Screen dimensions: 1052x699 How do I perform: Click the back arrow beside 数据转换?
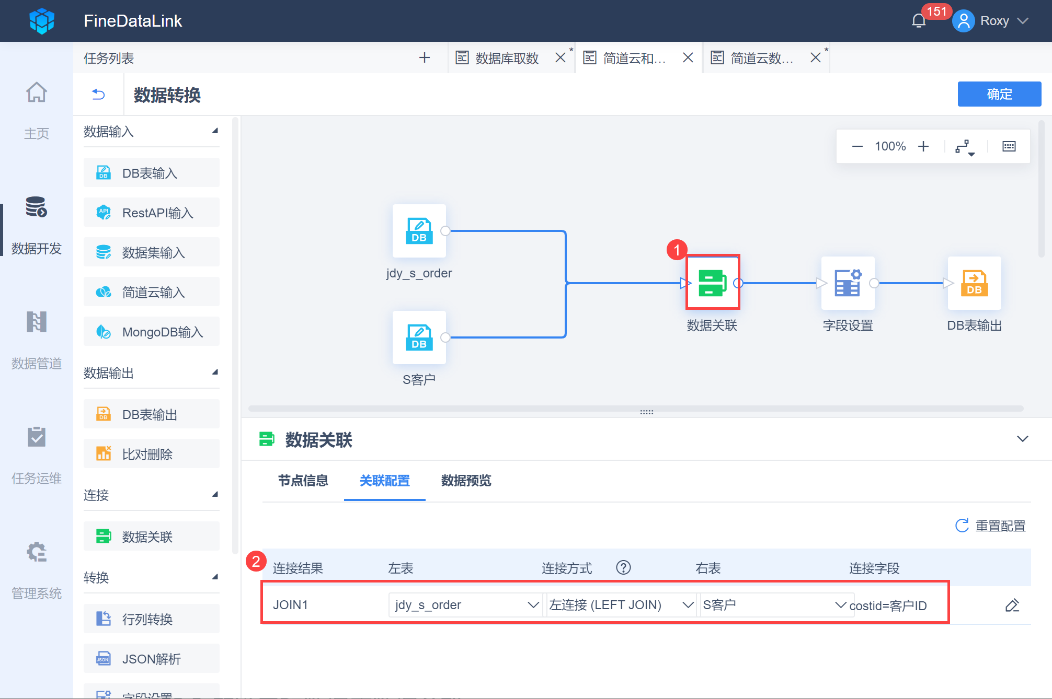(98, 95)
